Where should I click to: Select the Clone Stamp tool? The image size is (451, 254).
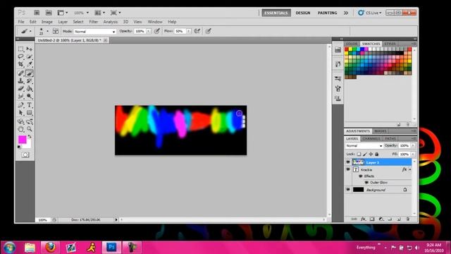[20, 81]
